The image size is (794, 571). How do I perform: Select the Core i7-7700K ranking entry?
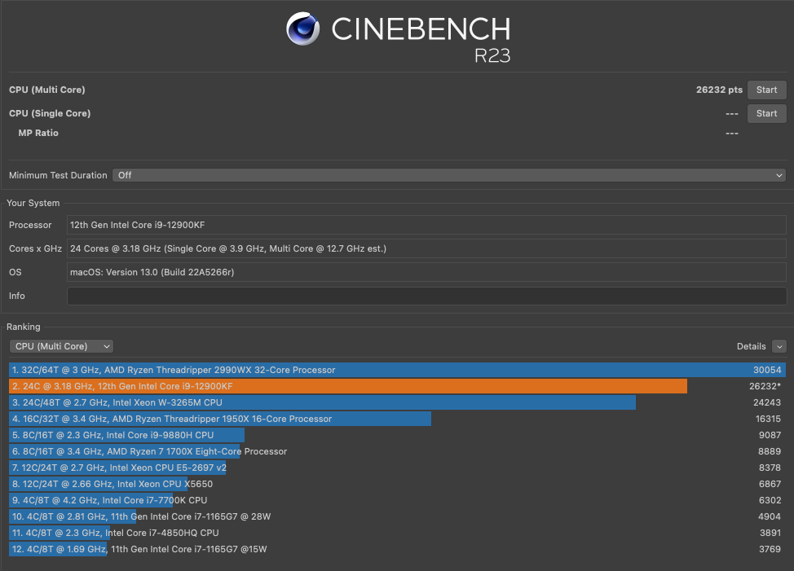[x=109, y=500]
